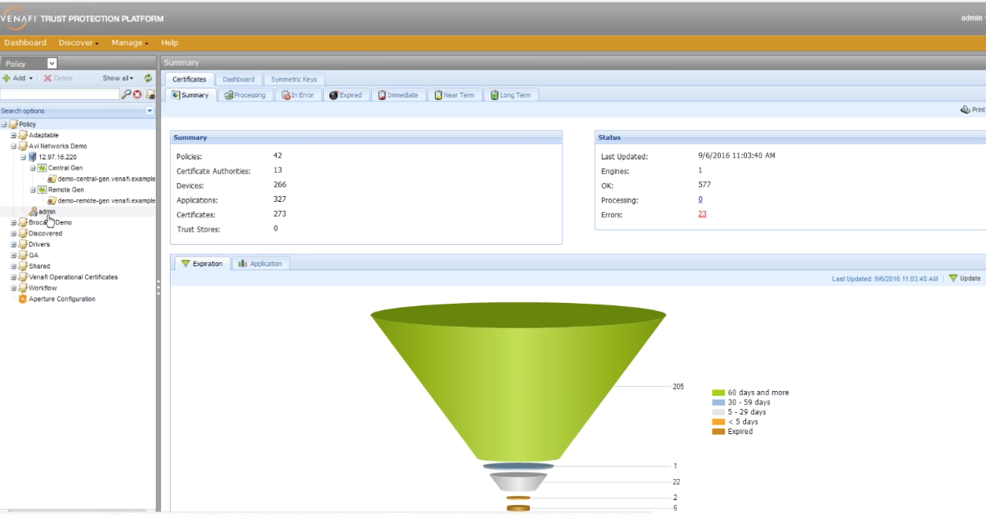This screenshot has height=515, width=986.
Task: Click the Delete button in tree toolbar
Action: (58, 79)
